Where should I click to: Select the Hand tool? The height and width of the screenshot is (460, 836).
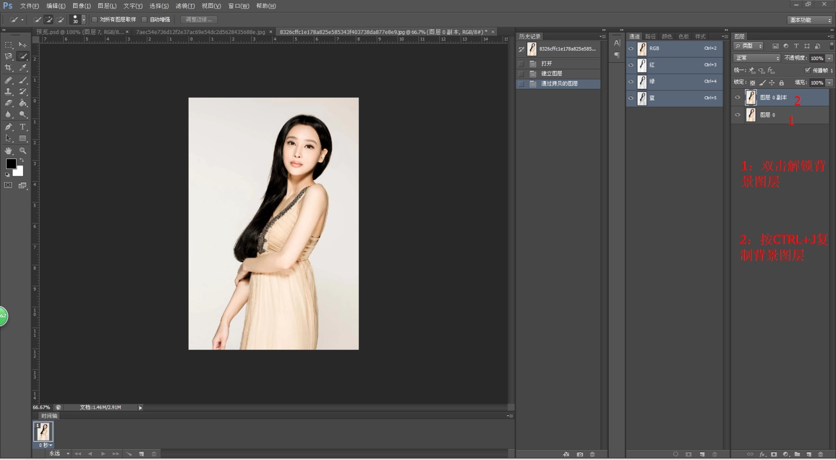point(8,151)
